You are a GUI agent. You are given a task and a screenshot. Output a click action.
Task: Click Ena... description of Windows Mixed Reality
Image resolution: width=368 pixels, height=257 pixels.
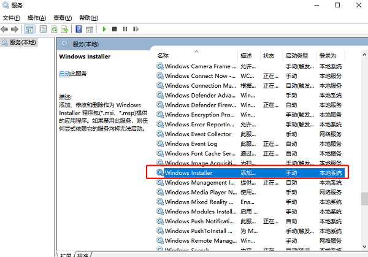[247, 202]
